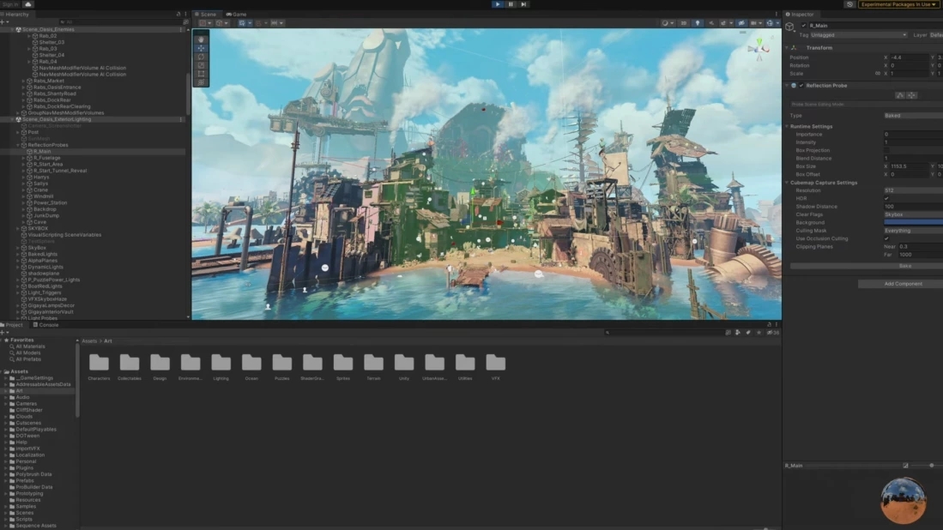Toggle 2D view mode in the Scene toolbar
This screenshot has height=530, width=943.
tap(684, 23)
